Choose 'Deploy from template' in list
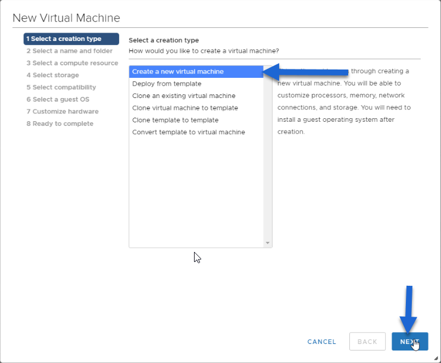Image resolution: width=441 pixels, height=363 pixels. (196, 84)
